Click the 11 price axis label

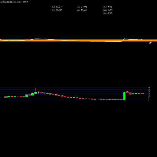(149, 96)
